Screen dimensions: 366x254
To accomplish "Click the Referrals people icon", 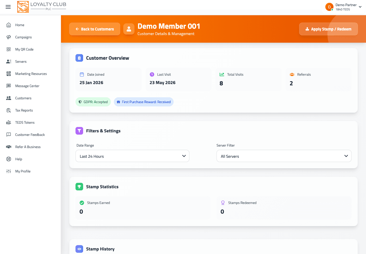I will coord(292,74).
